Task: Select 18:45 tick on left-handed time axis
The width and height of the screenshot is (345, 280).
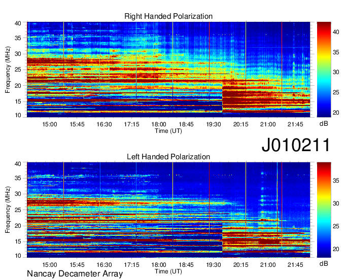Action: click(186, 265)
